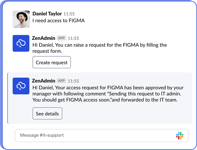Screen dimensions: 197x150
Task: Click the timestamp of the approval message
Action: (x=73, y=81)
